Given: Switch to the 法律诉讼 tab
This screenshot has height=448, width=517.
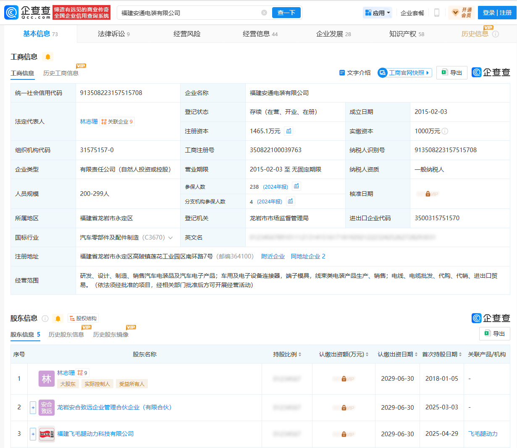Looking at the screenshot, I should [x=113, y=34].
